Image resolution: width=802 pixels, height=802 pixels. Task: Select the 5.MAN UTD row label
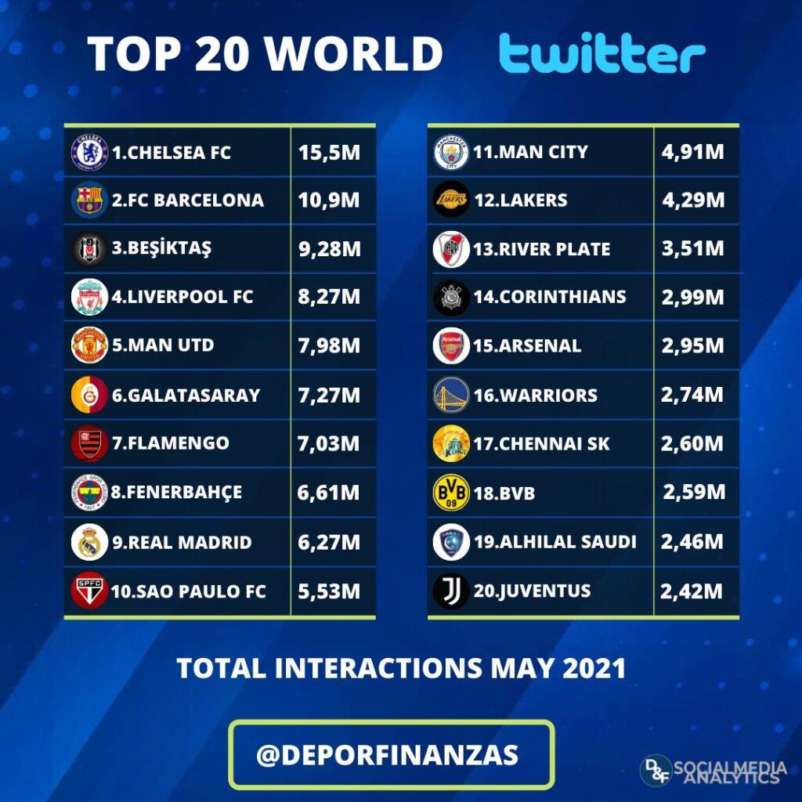point(163,345)
